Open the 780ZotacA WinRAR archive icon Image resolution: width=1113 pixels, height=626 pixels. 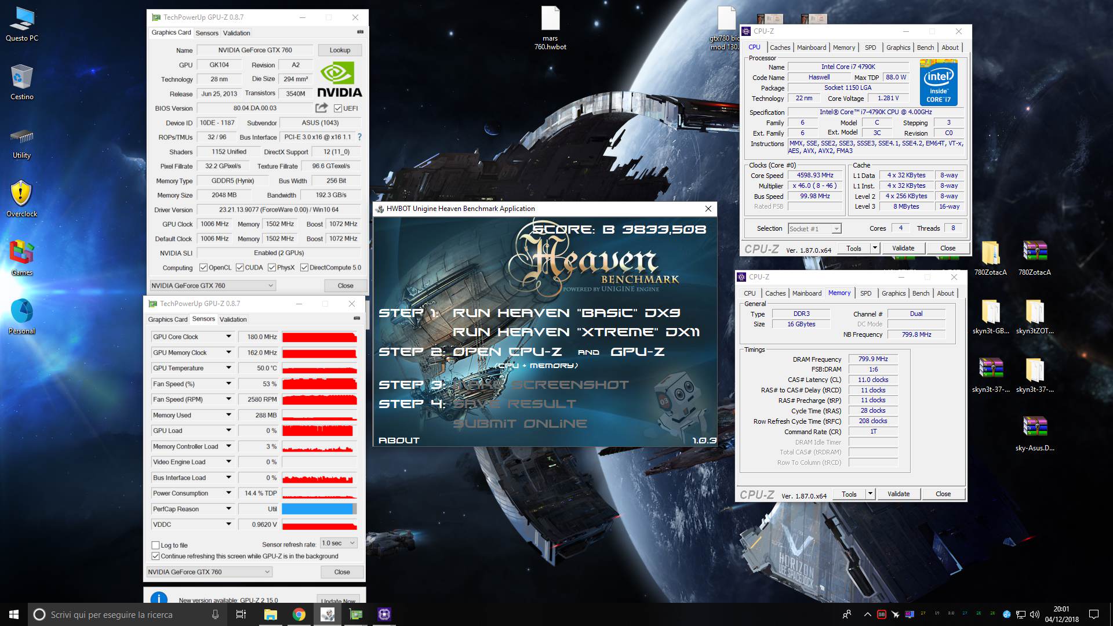point(1035,258)
